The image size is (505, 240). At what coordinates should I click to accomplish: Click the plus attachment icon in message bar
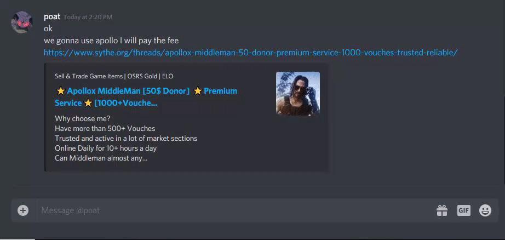tap(23, 210)
